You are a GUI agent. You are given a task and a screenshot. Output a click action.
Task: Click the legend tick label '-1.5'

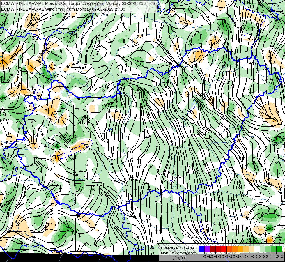click(243, 256)
